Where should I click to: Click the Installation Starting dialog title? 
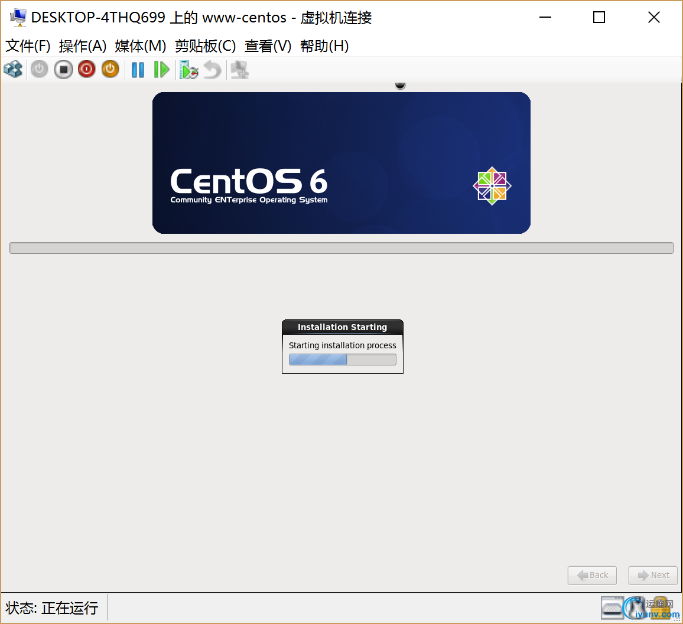click(342, 327)
